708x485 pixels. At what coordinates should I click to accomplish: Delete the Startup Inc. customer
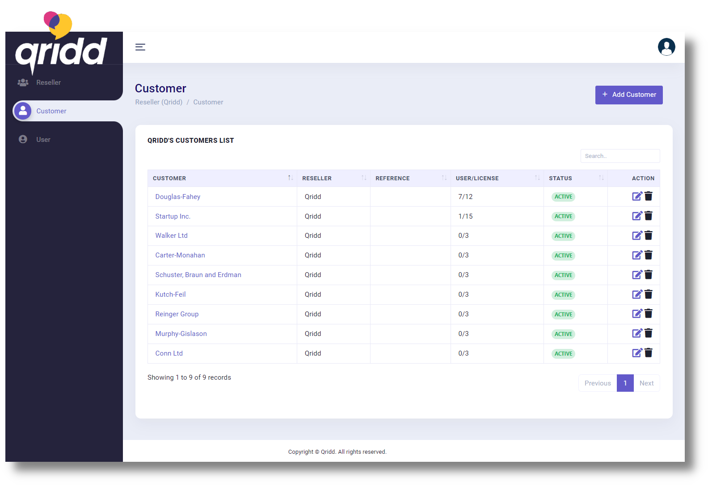[x=649, y=216]
